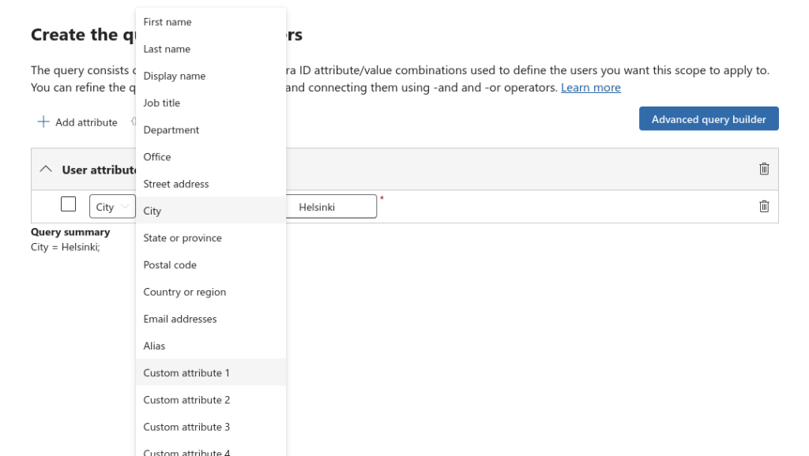Choose Custom attribute 2 option

tap(211, 400)
